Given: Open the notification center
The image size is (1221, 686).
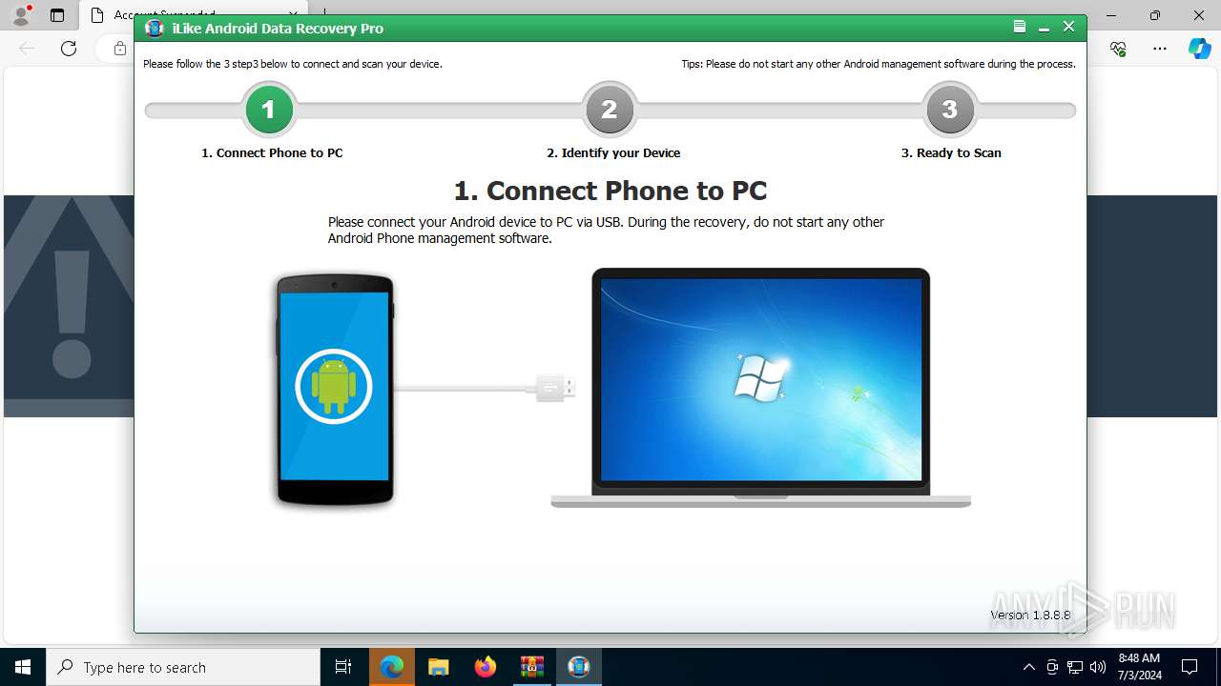Looking at the screenshot, I should point(1190,667).
